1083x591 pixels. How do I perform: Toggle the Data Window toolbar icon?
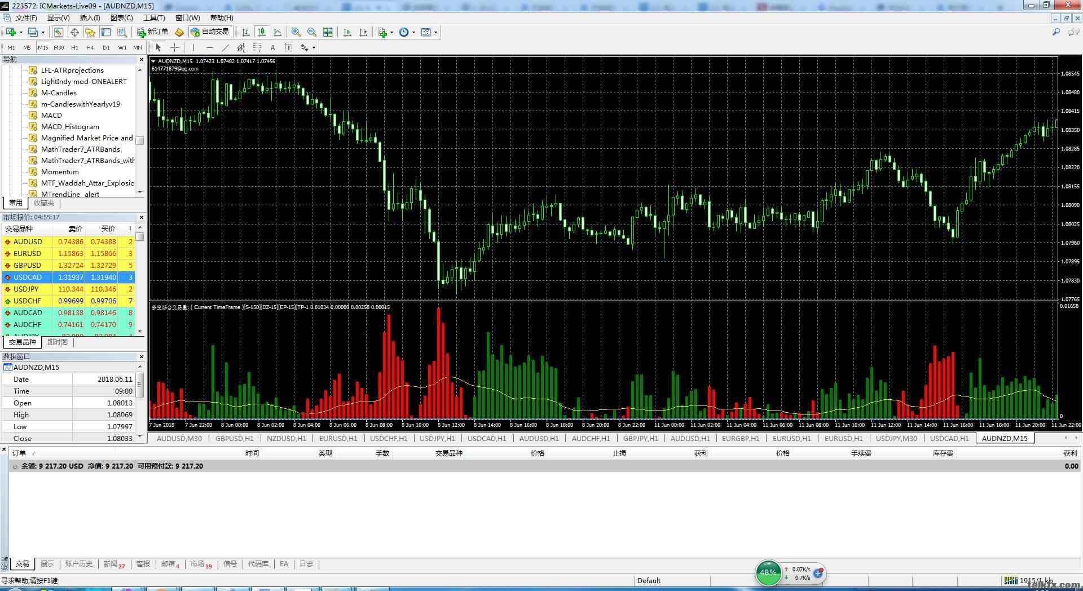pos(74,32)
